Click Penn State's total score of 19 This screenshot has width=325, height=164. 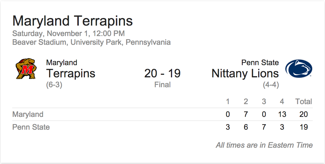304,127
